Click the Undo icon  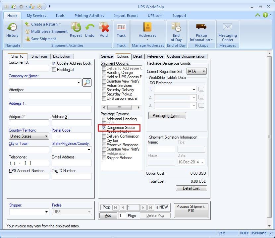click(89, 27)
